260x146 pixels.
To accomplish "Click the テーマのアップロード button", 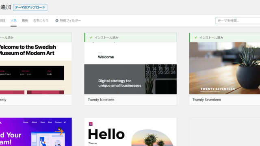I will coord(30,7).
